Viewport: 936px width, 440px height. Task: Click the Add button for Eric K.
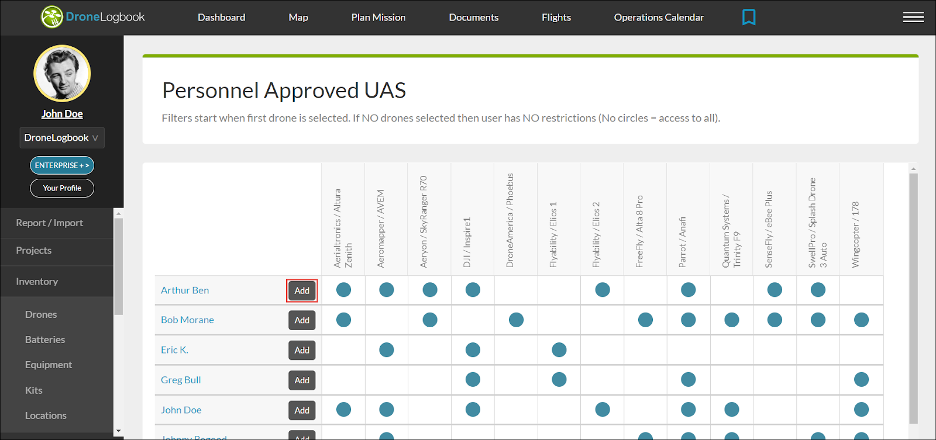[302, 350]
